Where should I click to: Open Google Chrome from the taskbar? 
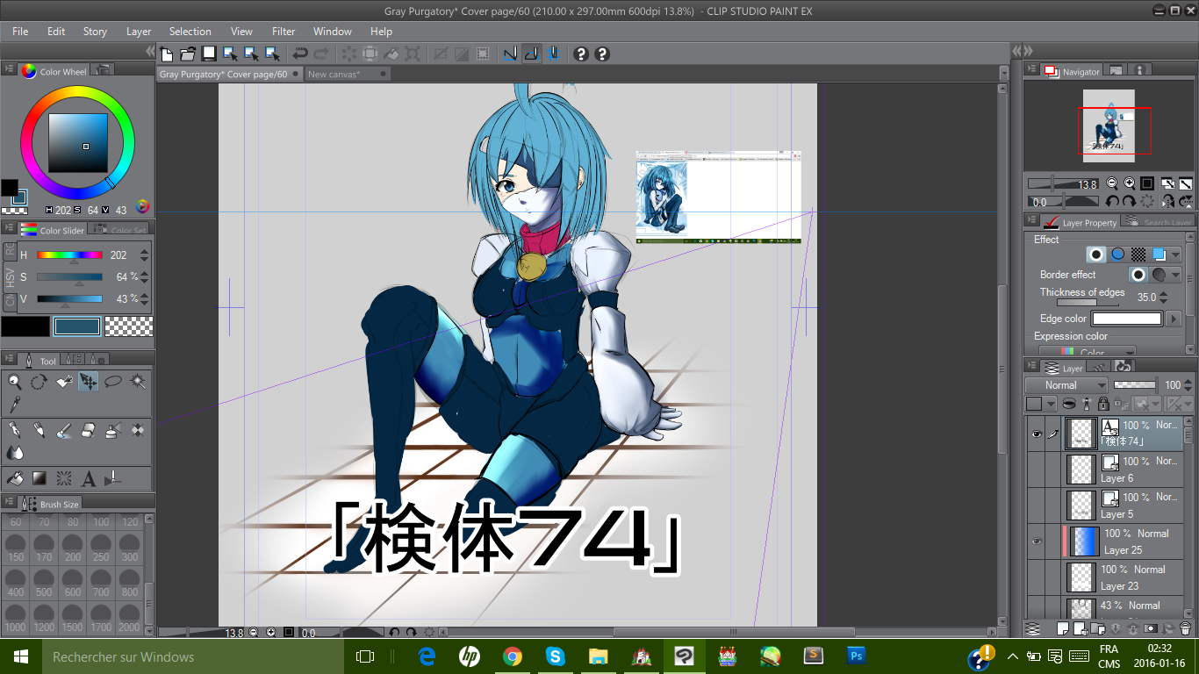coord(513,656)
